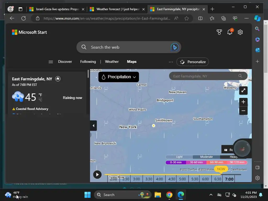This screenshot has height=201, width=268.
Task: Open the taskbar weather widget
Action: point(16,195)
